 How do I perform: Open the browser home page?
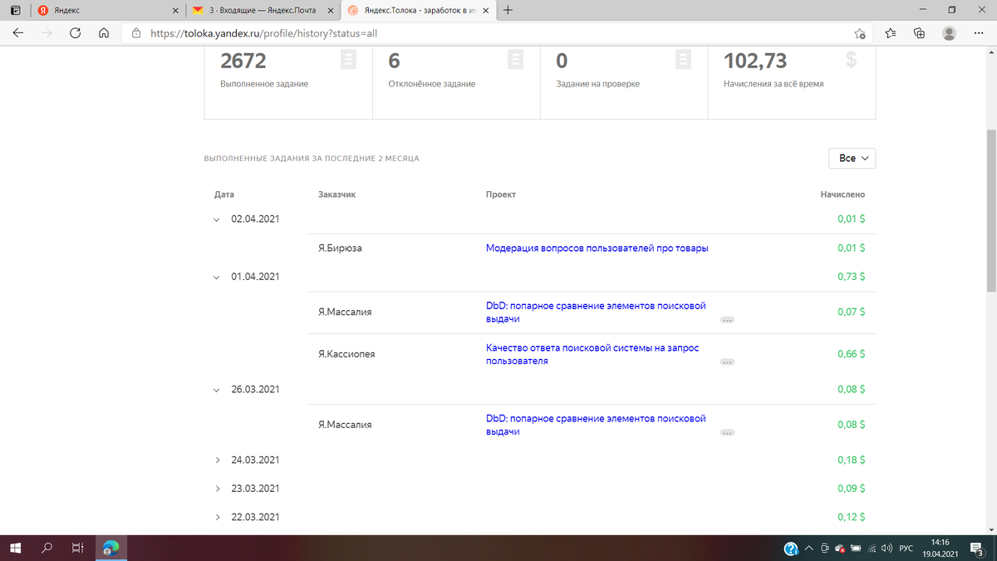pos(104,34)
